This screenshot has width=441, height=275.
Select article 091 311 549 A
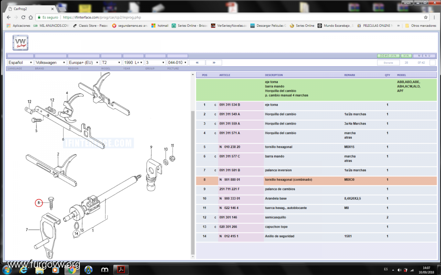click(x=230, y=114)
